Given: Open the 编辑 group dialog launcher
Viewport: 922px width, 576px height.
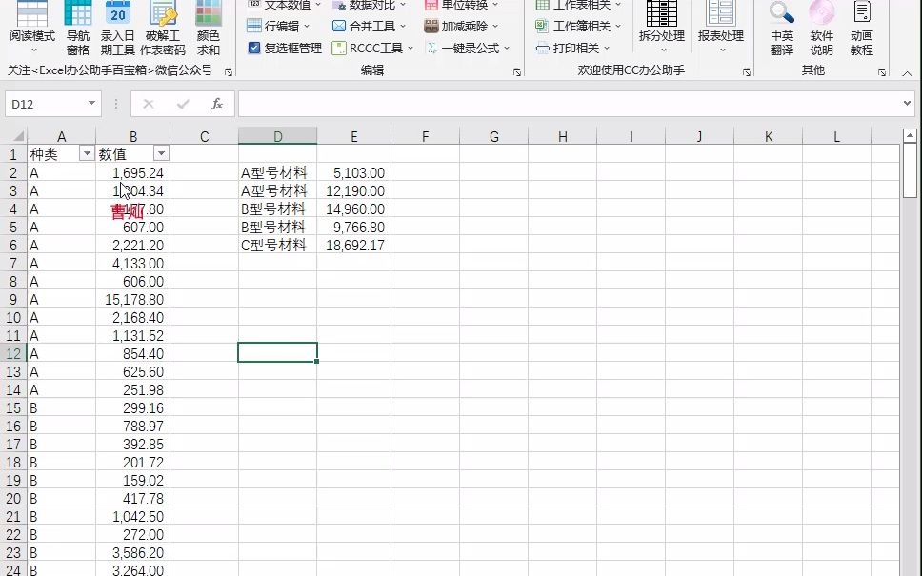Looking at the screenshot, I should (515, 70).
